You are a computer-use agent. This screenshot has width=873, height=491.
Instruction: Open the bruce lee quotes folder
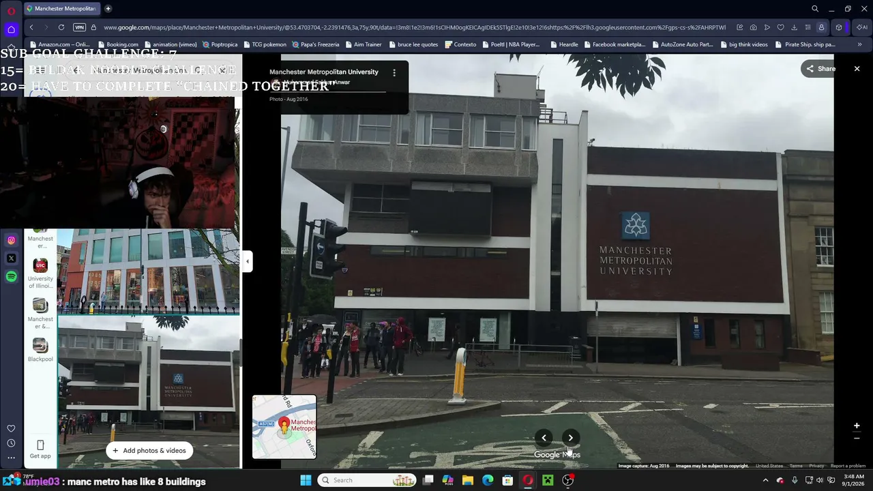coord(413,44)
